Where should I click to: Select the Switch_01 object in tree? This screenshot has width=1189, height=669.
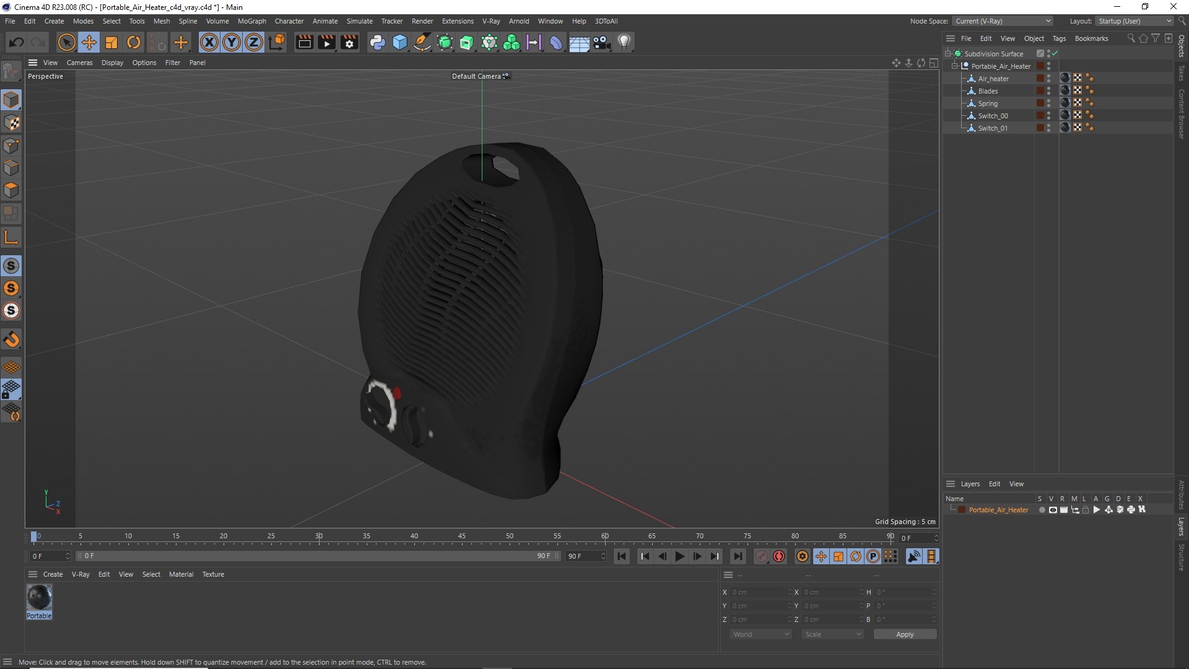(x=993, y=128)
